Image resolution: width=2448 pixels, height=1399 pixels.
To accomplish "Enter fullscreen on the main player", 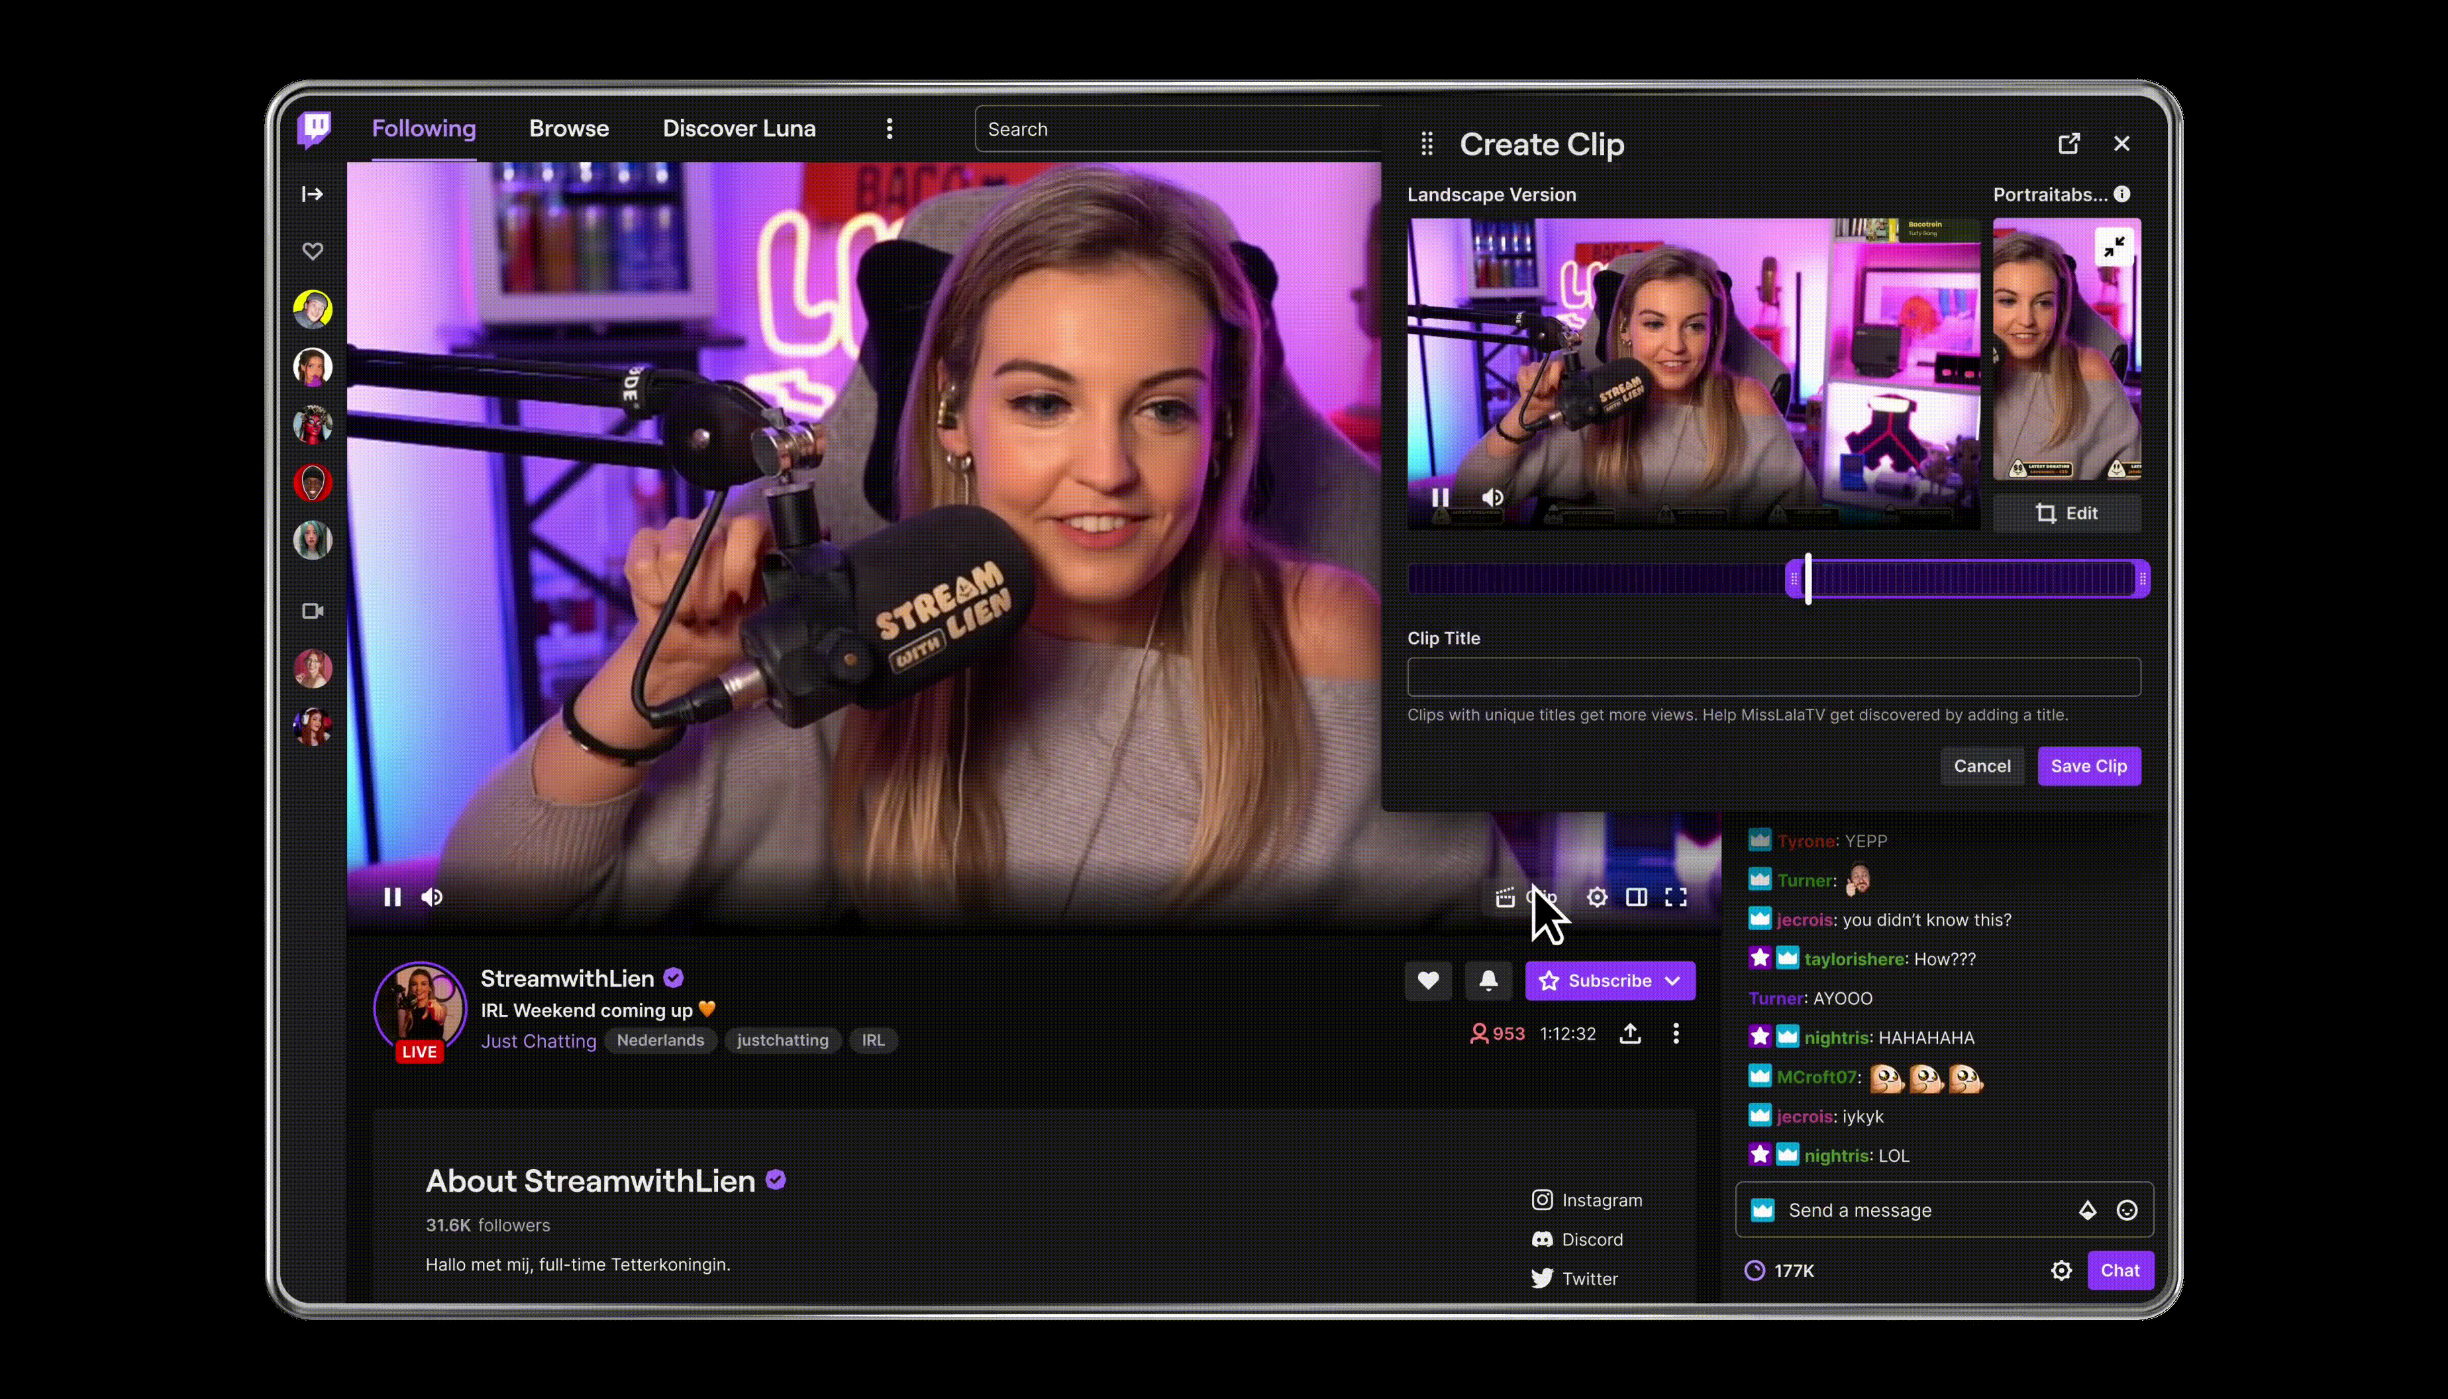I will [x=1676, y=896].
